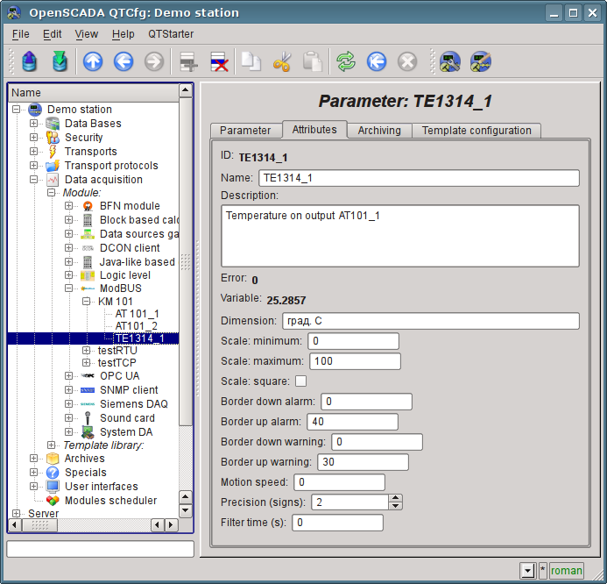Click the Cut item scissors icon

tap(282, 61)
